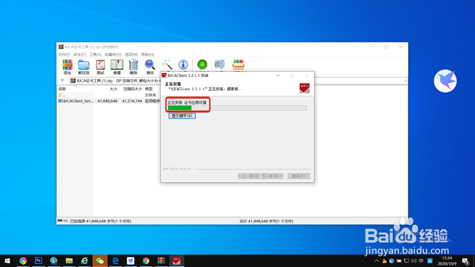The height and width of the screenshot is (267, 475).
Task: Click the wizard wand toolbar icon
Action: point(167,65)
